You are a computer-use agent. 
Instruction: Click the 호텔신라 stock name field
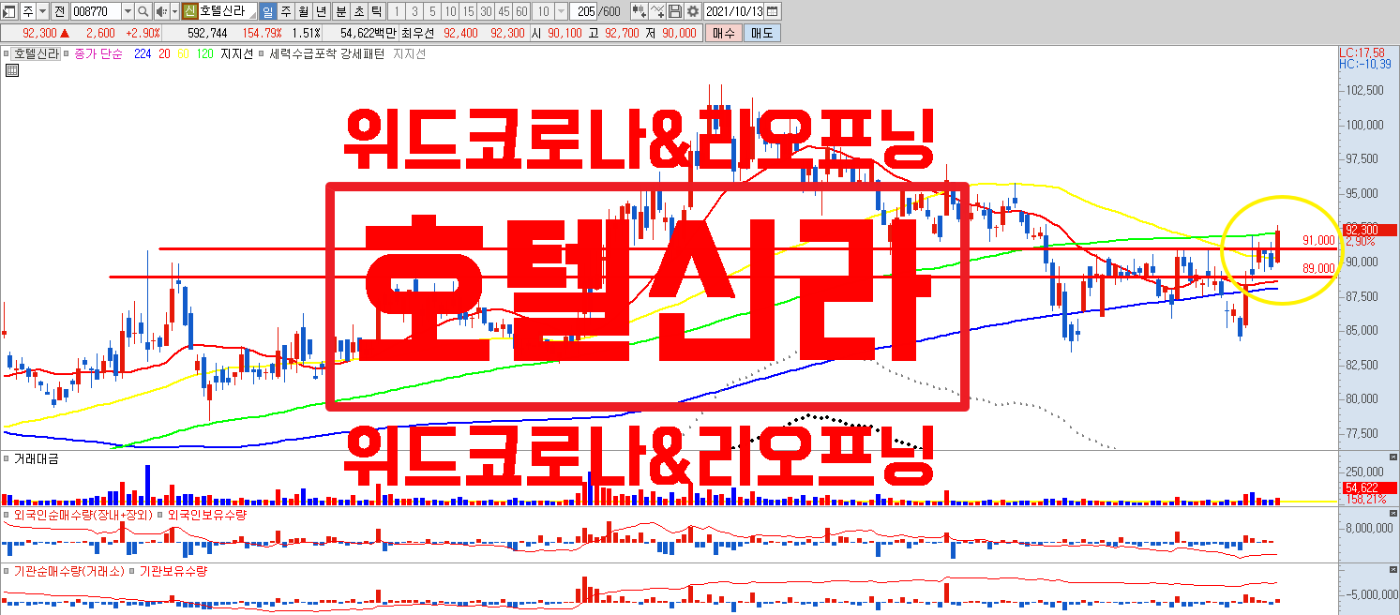[x=226, y=11]
